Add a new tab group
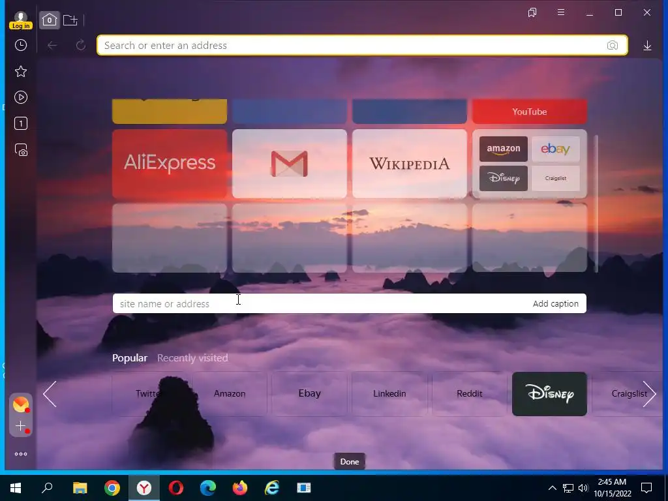Screen dimensions: 668x501 point(70,20)
